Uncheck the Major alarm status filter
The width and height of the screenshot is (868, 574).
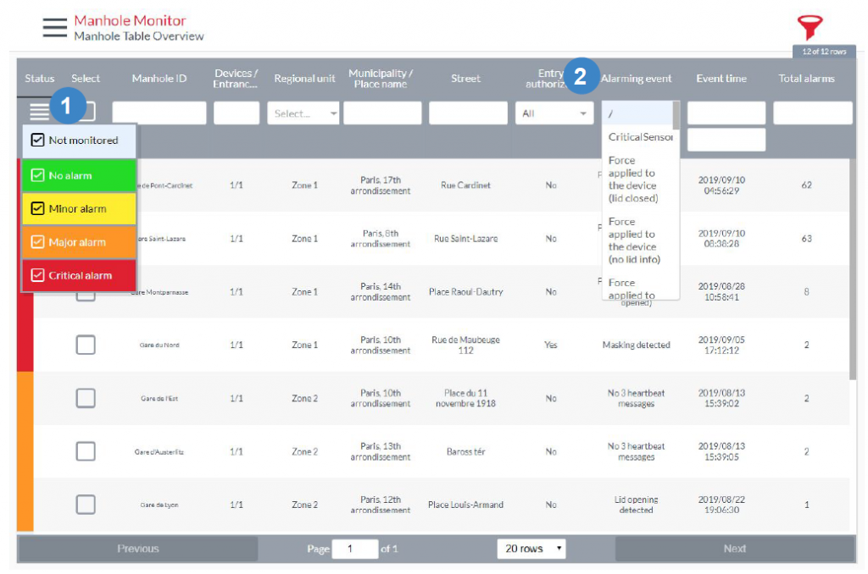pyautogui.click(x=37, y=242)
